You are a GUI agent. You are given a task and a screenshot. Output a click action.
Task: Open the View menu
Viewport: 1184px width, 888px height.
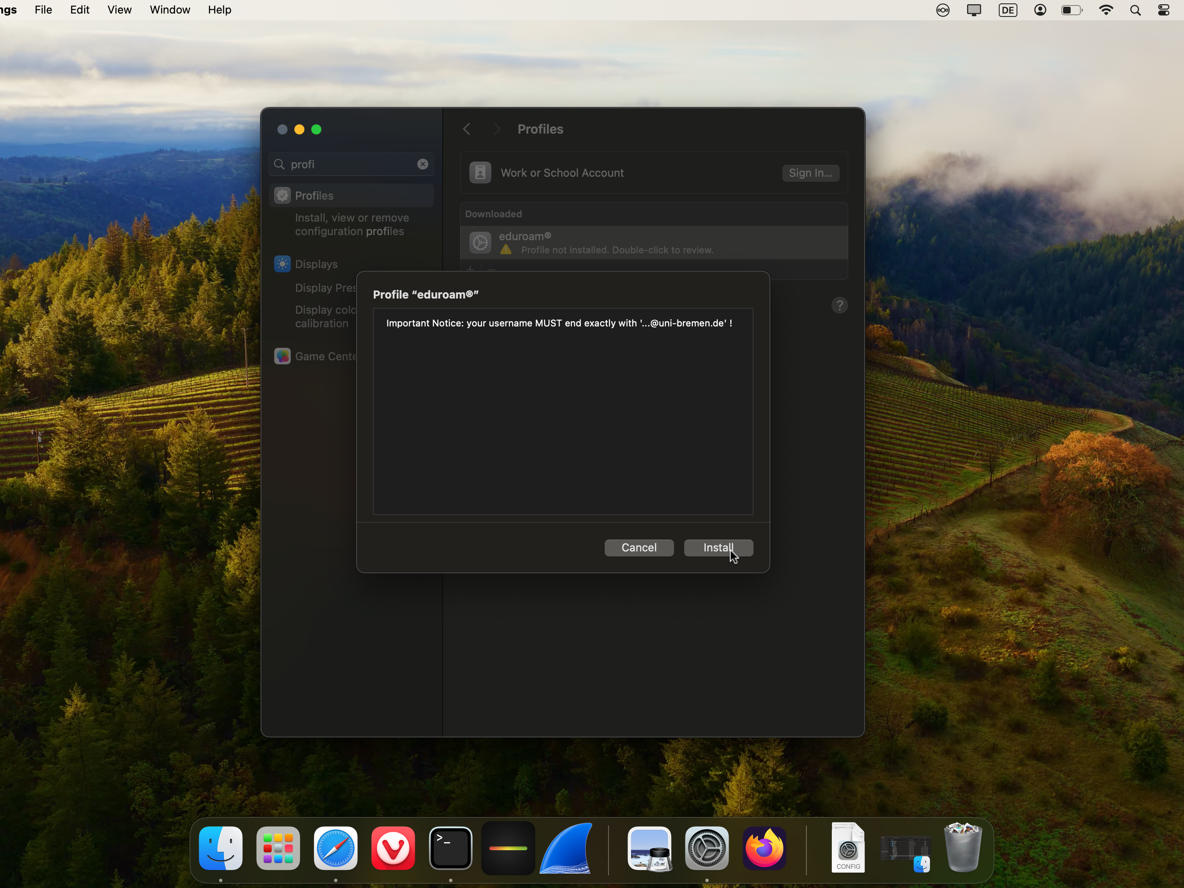[x=119, y=10]
